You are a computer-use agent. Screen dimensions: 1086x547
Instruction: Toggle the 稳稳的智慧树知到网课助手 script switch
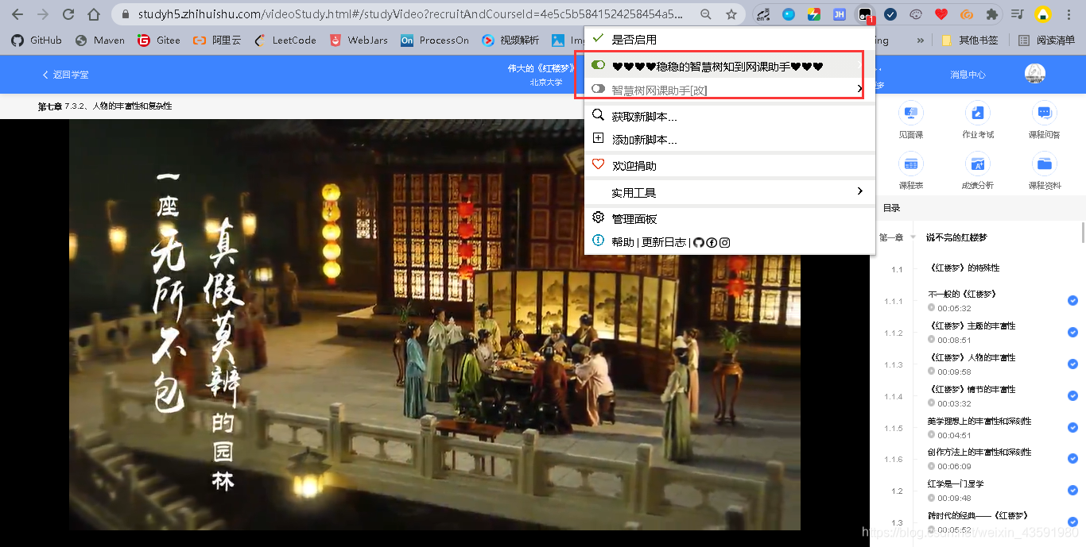599,65
